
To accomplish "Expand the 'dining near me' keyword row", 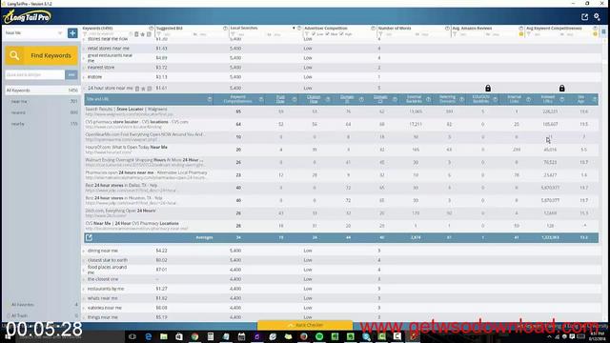I will click(84, 251).
